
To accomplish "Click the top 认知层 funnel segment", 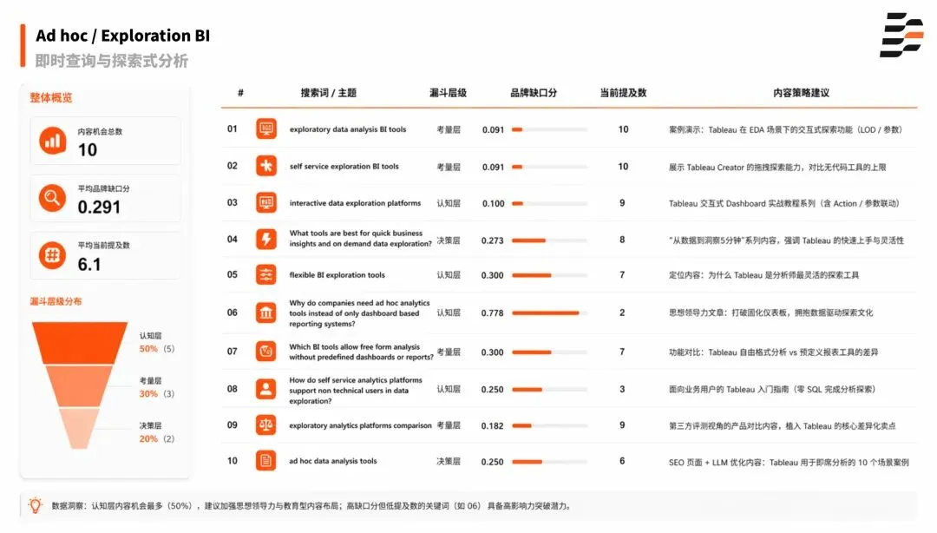I will (80, 343).
